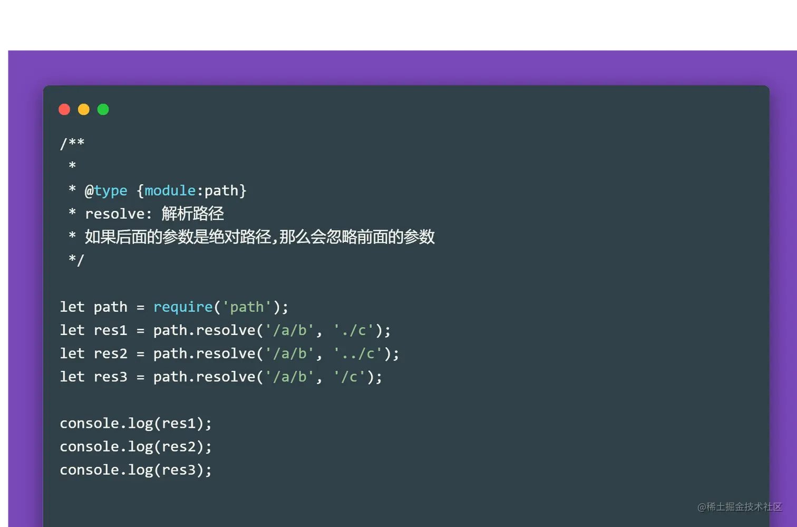Click the comment opening /** line
The image size is (797, 527).
coord(72,143)
